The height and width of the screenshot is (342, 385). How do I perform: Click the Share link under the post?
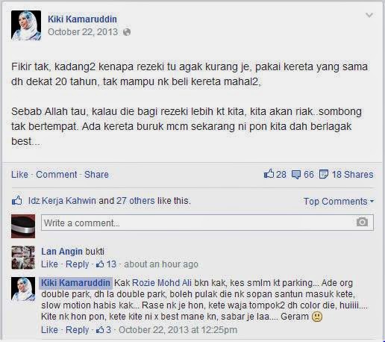(x=96, y=174)
